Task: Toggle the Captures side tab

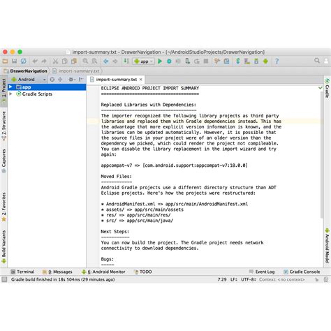Action: click(3, 161)
